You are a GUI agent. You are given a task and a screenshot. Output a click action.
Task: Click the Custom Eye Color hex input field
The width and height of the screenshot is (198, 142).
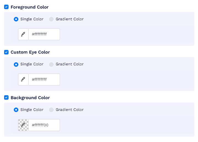pos(44,79)
